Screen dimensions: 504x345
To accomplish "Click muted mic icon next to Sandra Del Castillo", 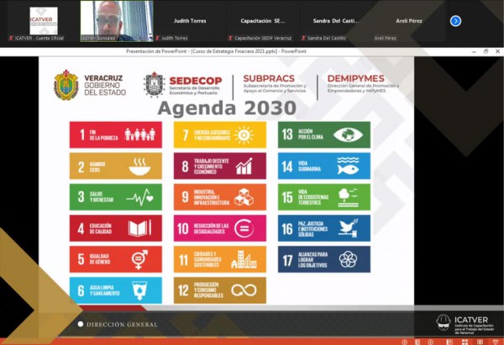I will pos(303,38).
